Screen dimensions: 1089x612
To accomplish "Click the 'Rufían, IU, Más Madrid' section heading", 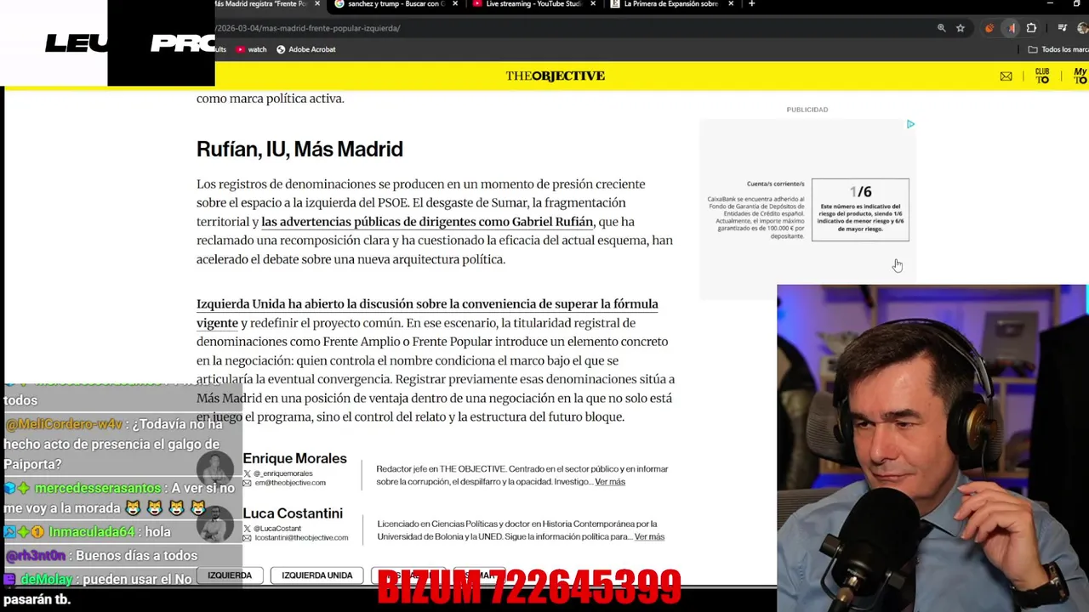I will [299, 150].
